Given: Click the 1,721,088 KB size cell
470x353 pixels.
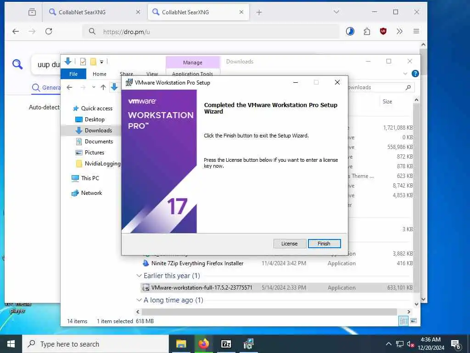Looking at the screenshot, I should pos(398,128).
